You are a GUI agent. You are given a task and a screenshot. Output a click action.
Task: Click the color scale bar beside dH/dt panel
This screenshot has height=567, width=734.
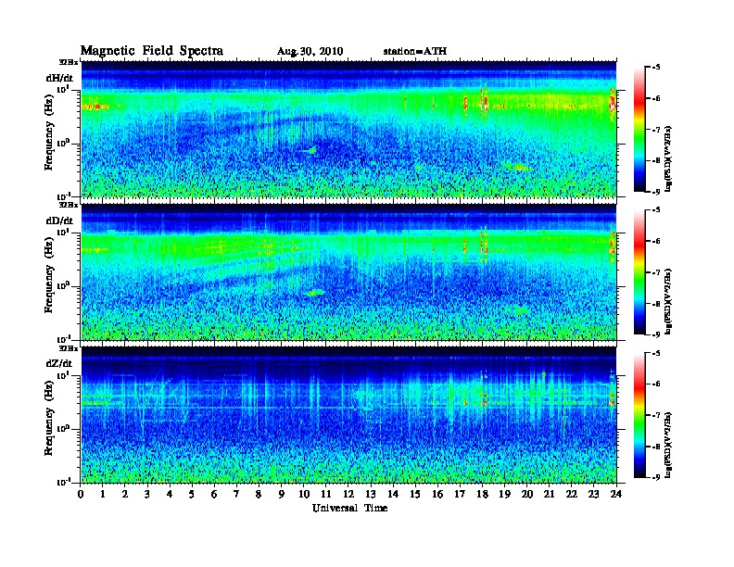click(639, 130)
